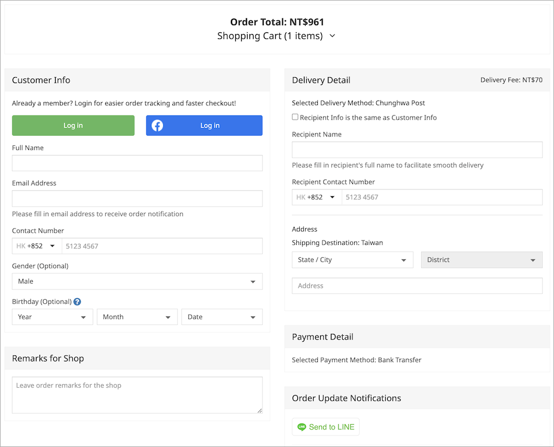Viewport: 554px width, 447px height.
Task: Open the Contact Number country code dropdown
Action: [x=37, y=246]
